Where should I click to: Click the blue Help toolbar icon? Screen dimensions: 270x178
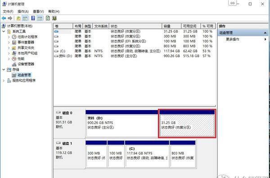[33, 18]
